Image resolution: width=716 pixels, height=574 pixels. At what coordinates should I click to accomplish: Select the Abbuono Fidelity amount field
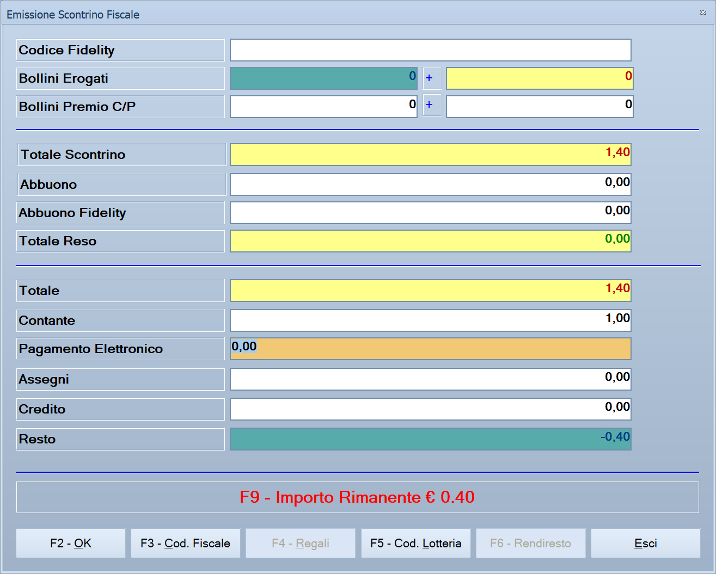pyautogui.click(x=431, y=213)
